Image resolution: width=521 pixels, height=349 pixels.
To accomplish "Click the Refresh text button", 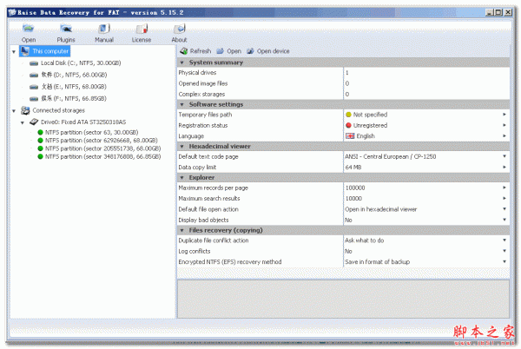I will (201, 51).
